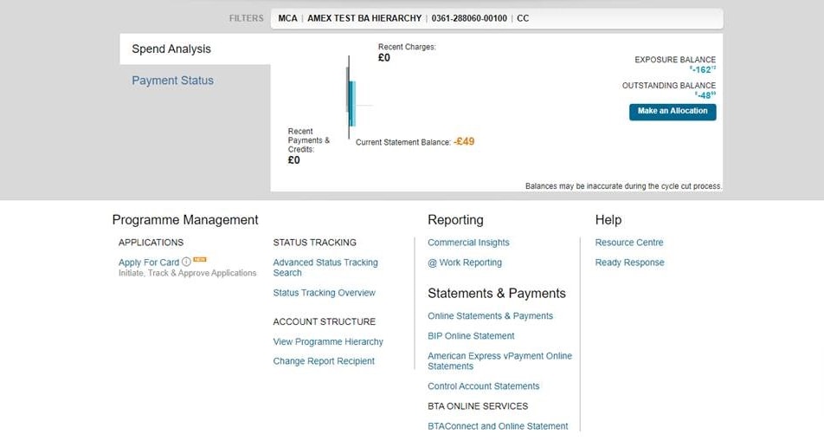The height and width of the screenshot is (441, 824).
Task: Select Change Report Recipient link
Action: coord(324,361)
